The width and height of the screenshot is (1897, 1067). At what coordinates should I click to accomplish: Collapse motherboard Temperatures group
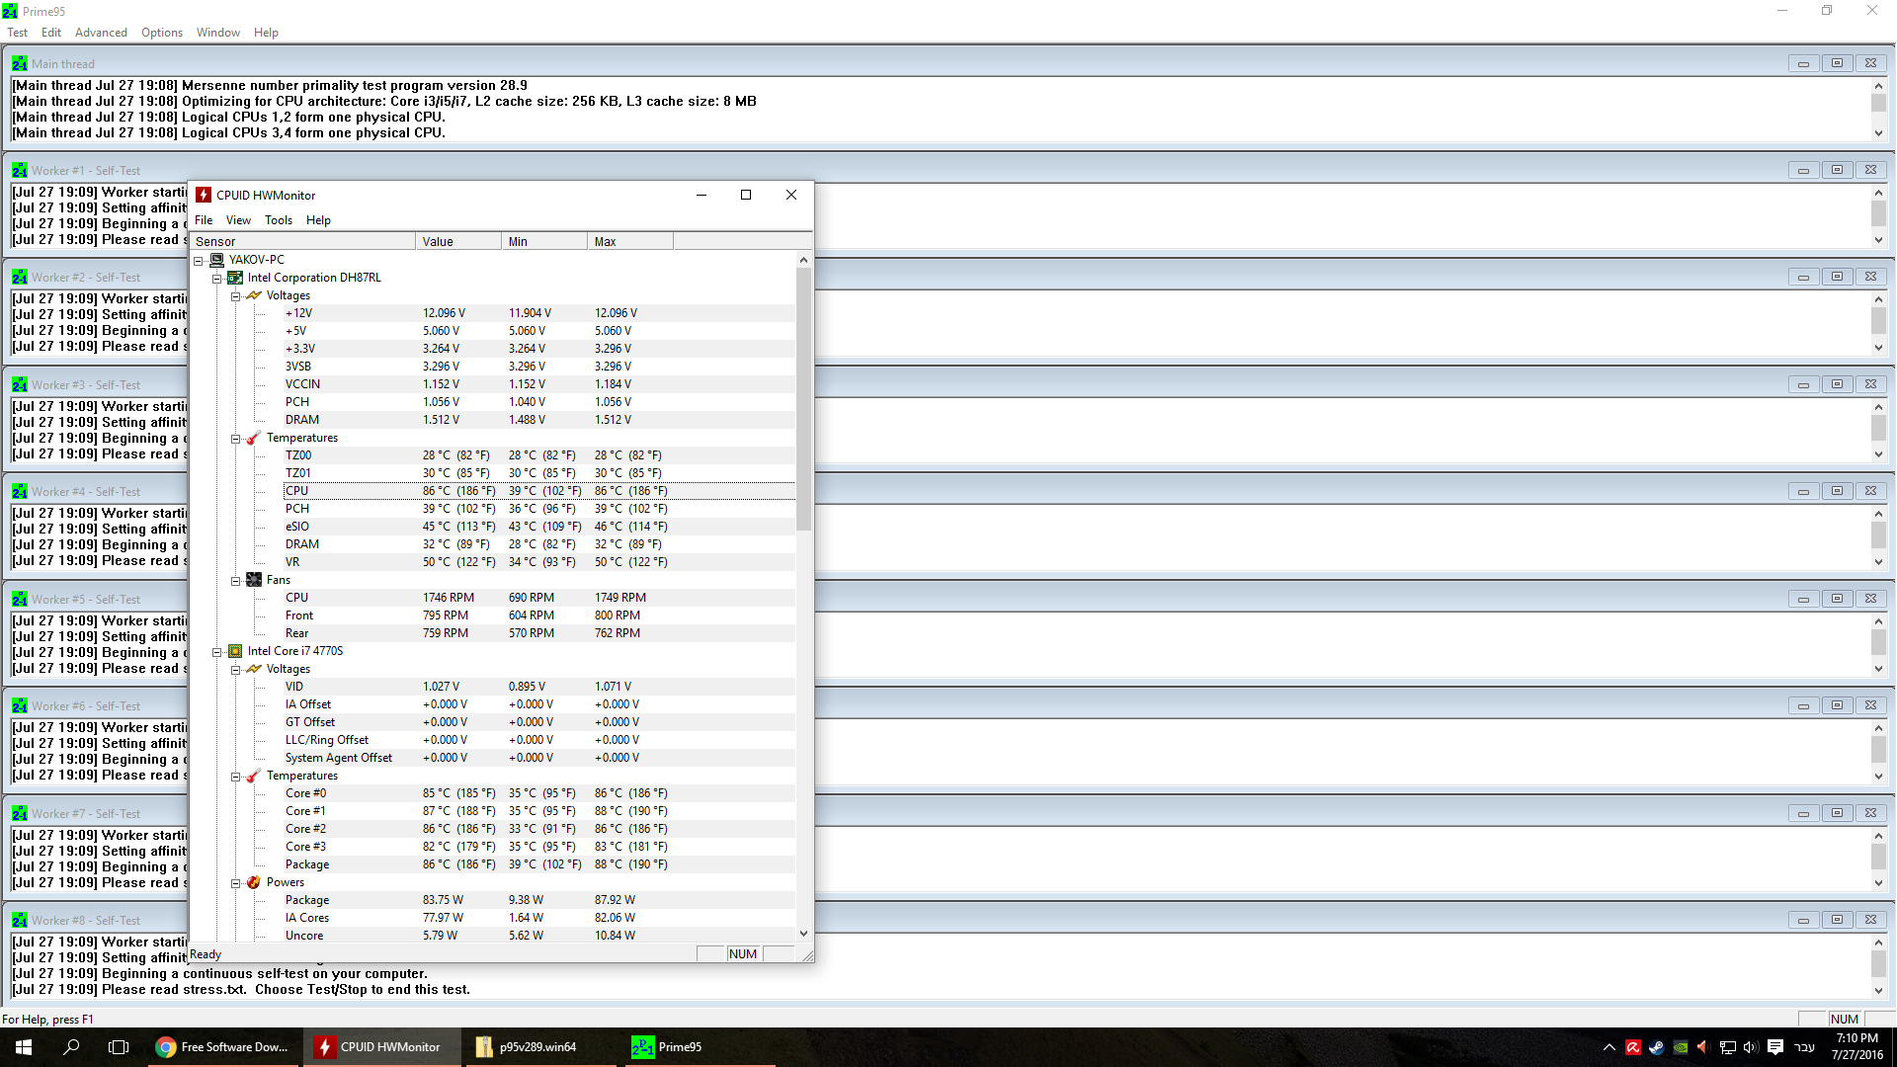[x=236, y=439]
